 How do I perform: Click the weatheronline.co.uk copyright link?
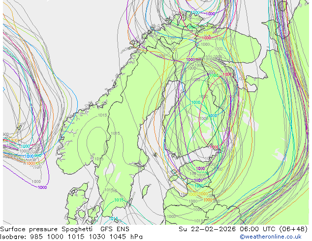tap(271, 237)
